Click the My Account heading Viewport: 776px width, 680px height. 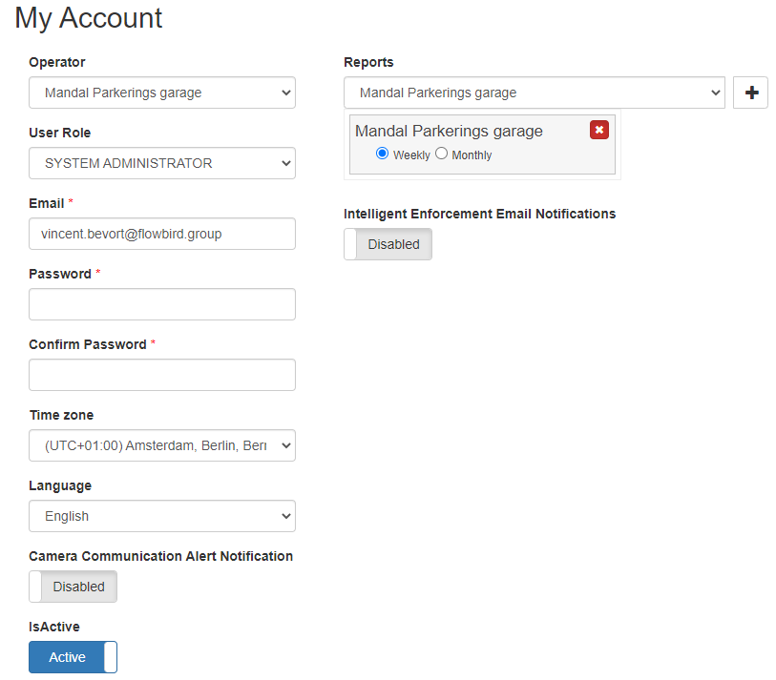89,19
